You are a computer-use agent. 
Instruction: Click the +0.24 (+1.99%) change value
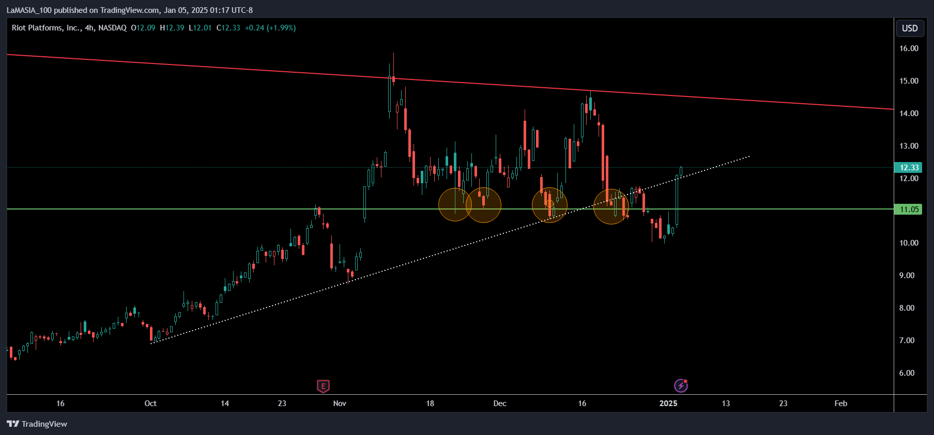click(x=270, y=28)
